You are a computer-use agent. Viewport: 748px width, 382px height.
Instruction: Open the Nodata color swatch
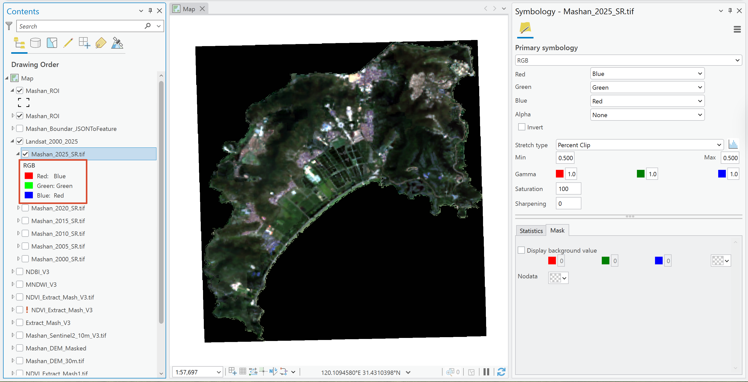coord(558,278)
